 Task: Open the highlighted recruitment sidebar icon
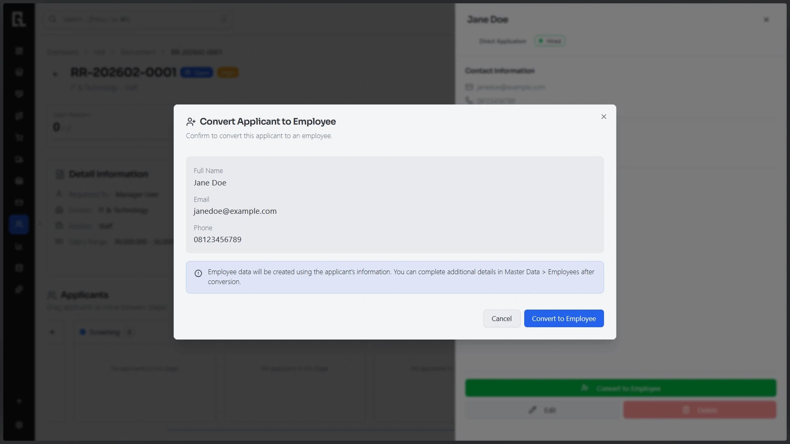pyautogui.click(x=19, y=224)
